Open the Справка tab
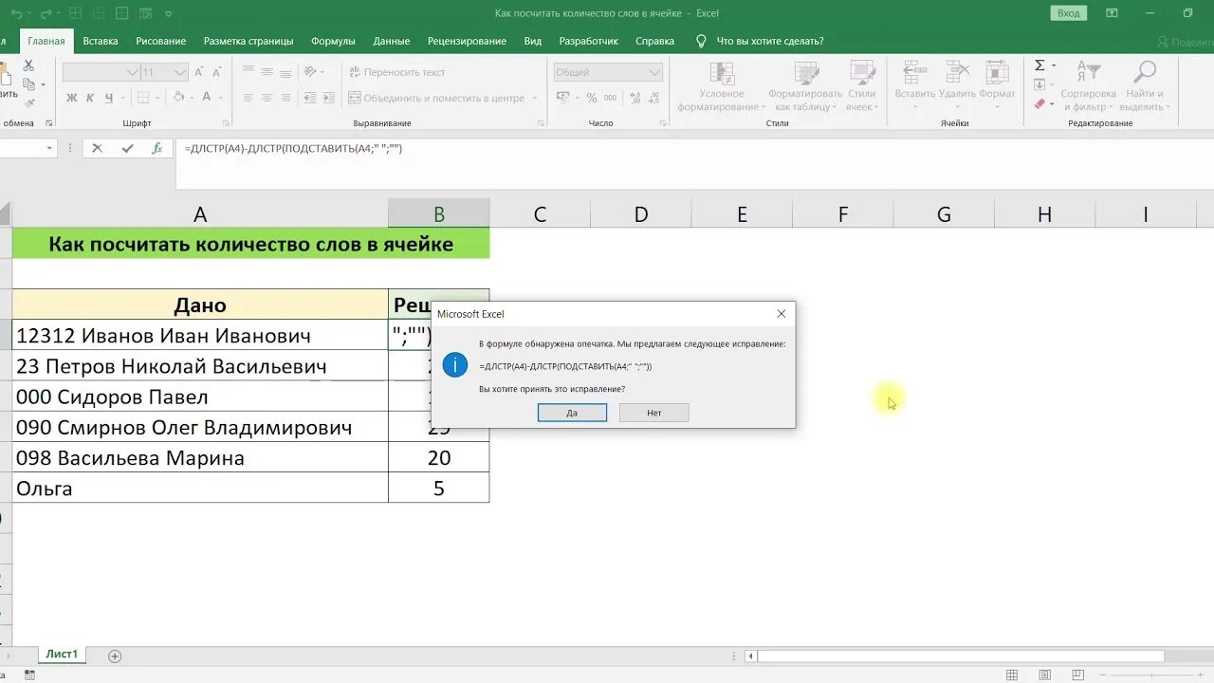Screen dimensions: 1214x683 click(x=654, y=41)
